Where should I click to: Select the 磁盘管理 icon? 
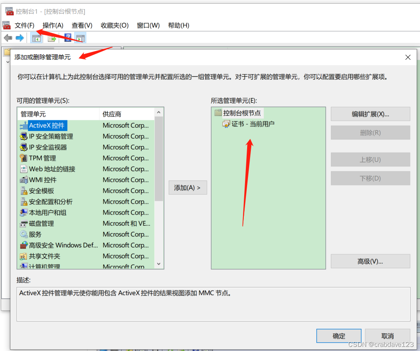click(24, 224)
